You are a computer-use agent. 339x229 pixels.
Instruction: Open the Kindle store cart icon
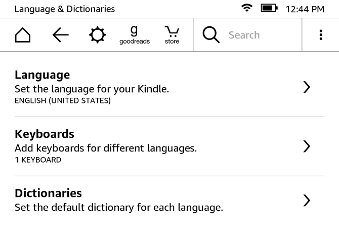point(172,35)
